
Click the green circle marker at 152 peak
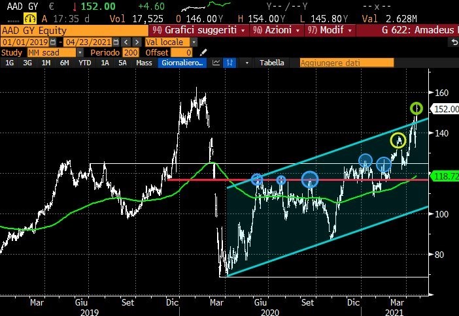click(416, 108)
